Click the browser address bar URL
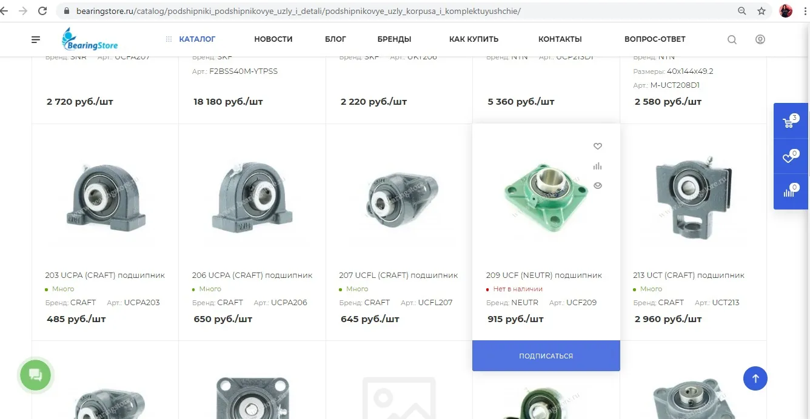The width and height of the screenshot is (810, 419). pyautogui.click(x=298, y=11)
